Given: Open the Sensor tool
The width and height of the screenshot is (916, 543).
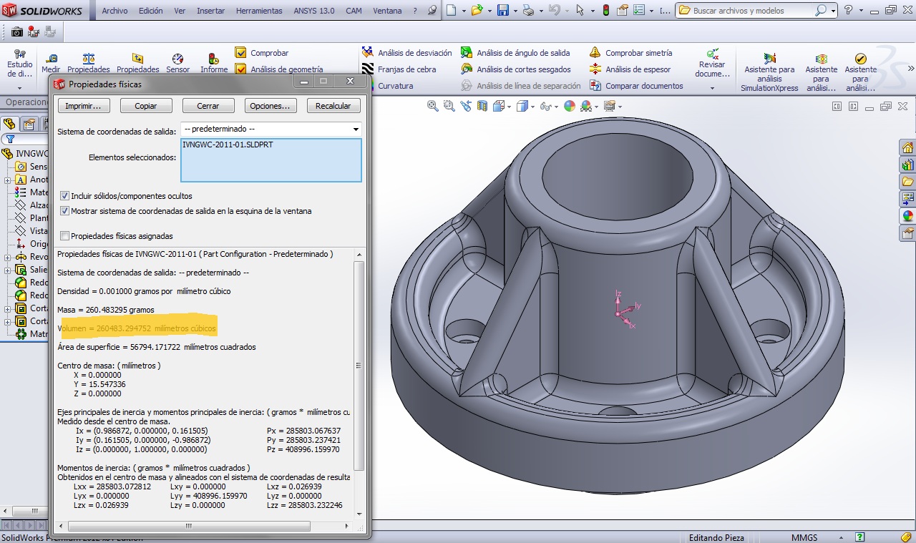Looking at the screenshot, I should click(x=178, y=63).
